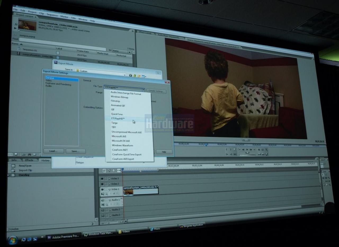This screenshot has height=247, width=339.
Task: Expand the Video 3 track
Action: coord(109,179)
